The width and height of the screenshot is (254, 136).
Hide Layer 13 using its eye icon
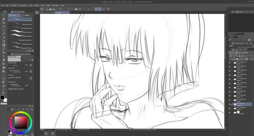click(230, 71)
